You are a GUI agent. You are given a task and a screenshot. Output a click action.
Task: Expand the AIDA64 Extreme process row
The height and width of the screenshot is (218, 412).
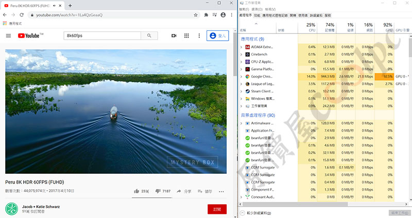point(241,47)
